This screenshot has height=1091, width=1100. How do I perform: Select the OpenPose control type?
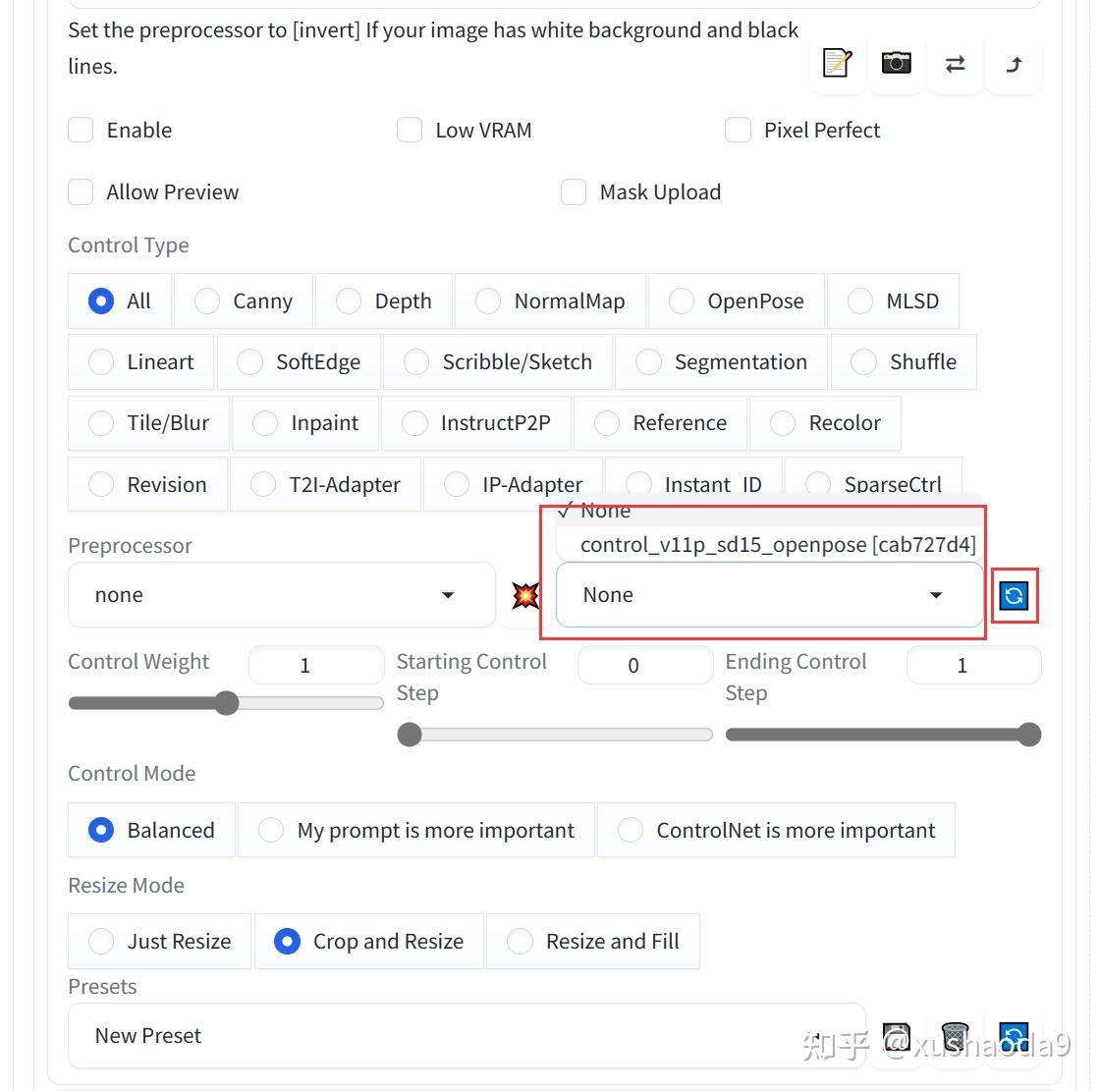tap(738, 301)
